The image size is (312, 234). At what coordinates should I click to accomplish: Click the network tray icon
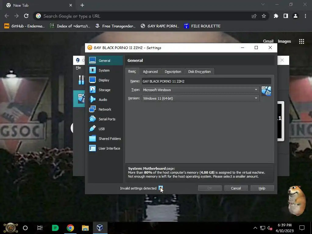coord(262,228)
